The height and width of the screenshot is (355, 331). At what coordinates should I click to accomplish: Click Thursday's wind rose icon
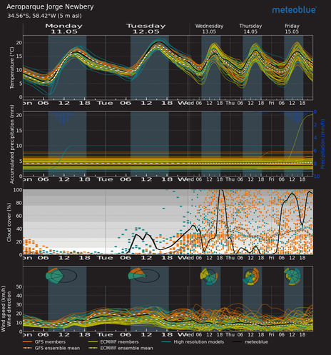click(x=250, y=276)
